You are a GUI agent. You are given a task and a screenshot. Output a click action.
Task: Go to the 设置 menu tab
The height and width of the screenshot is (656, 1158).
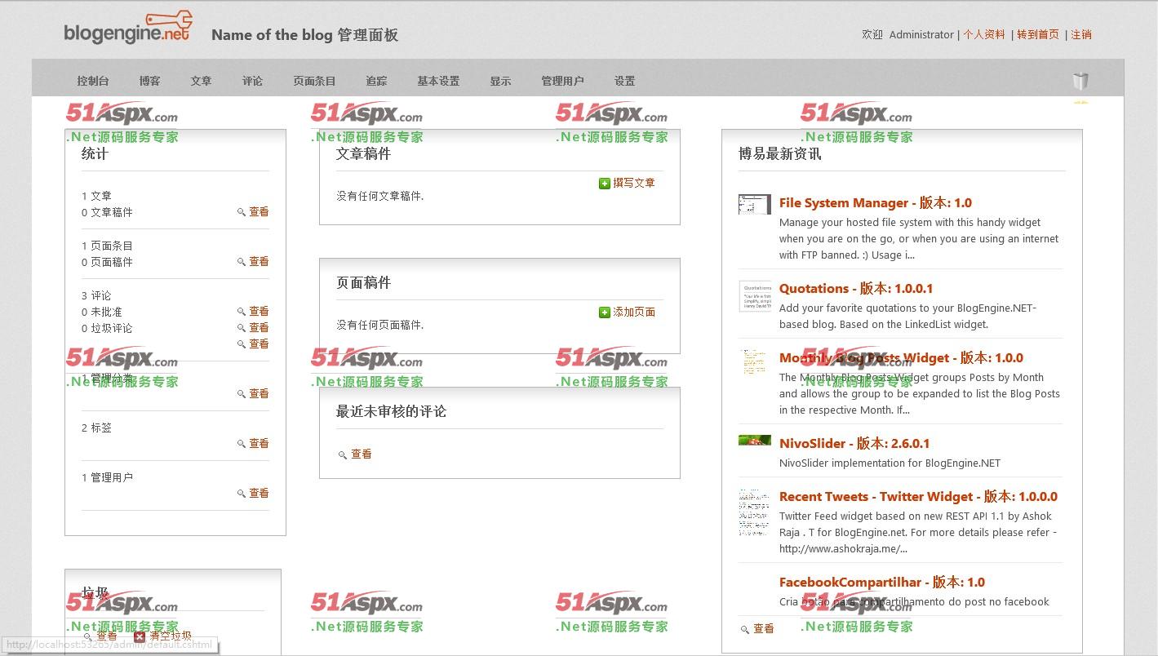(624, 81)
